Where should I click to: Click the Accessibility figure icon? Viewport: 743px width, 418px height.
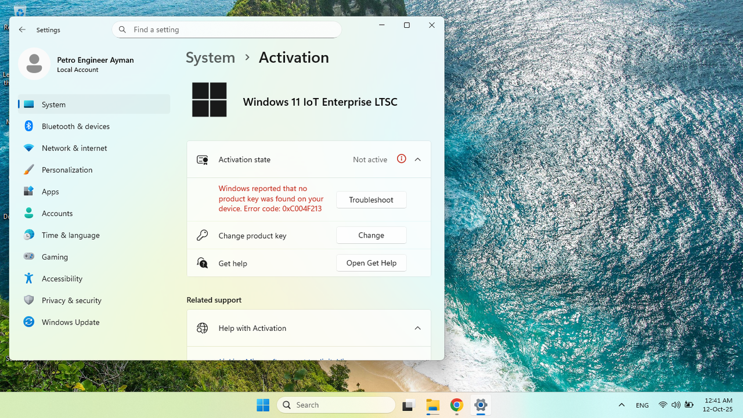pos(28,279)
